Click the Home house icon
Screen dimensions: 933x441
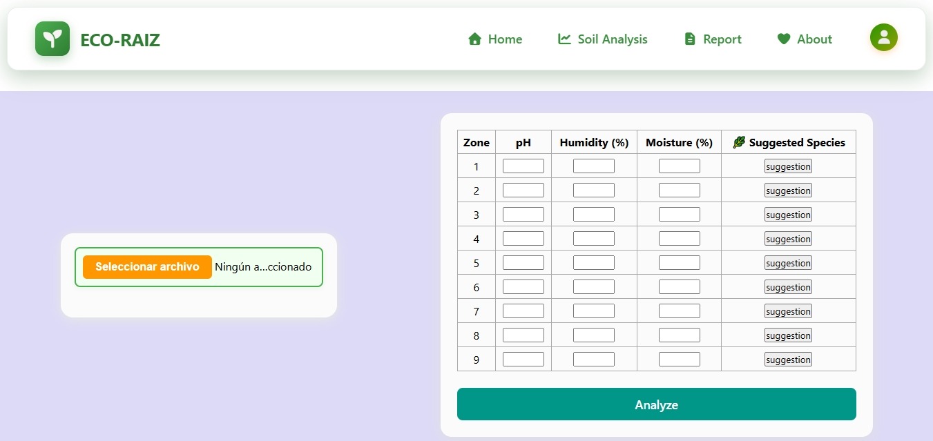point(474,39)
